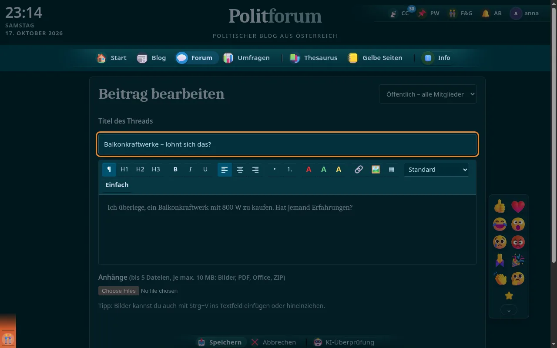Insert numbered list
Image resolution: width=557 pixels, height=348 pixels.
pos(290,170)
